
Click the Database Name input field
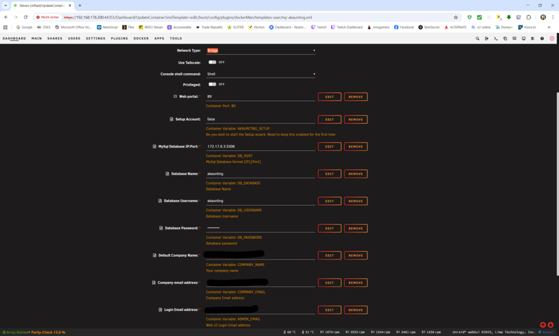[x=260, y=174]
